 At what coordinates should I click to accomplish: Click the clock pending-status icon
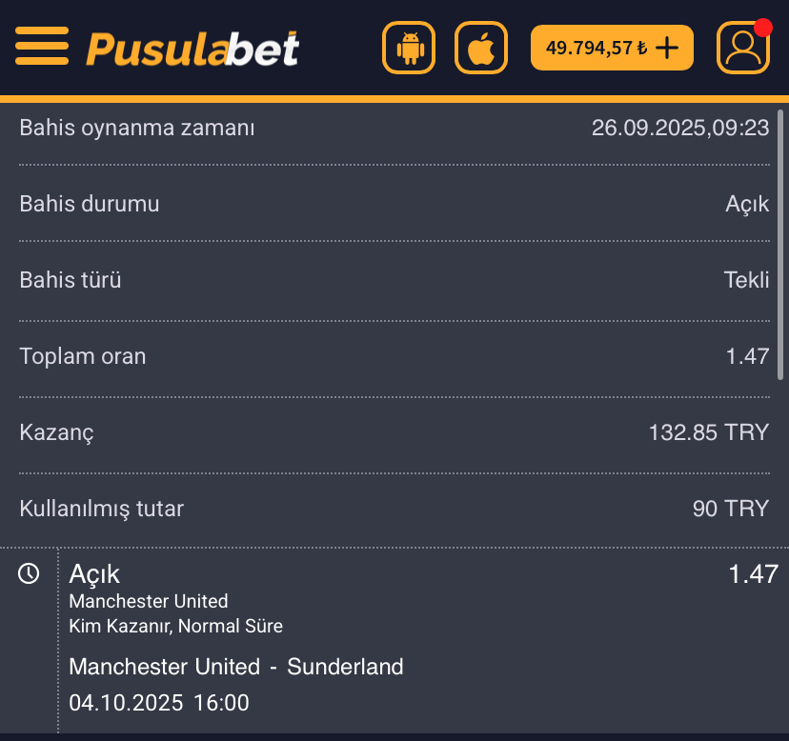click(30, 573)
